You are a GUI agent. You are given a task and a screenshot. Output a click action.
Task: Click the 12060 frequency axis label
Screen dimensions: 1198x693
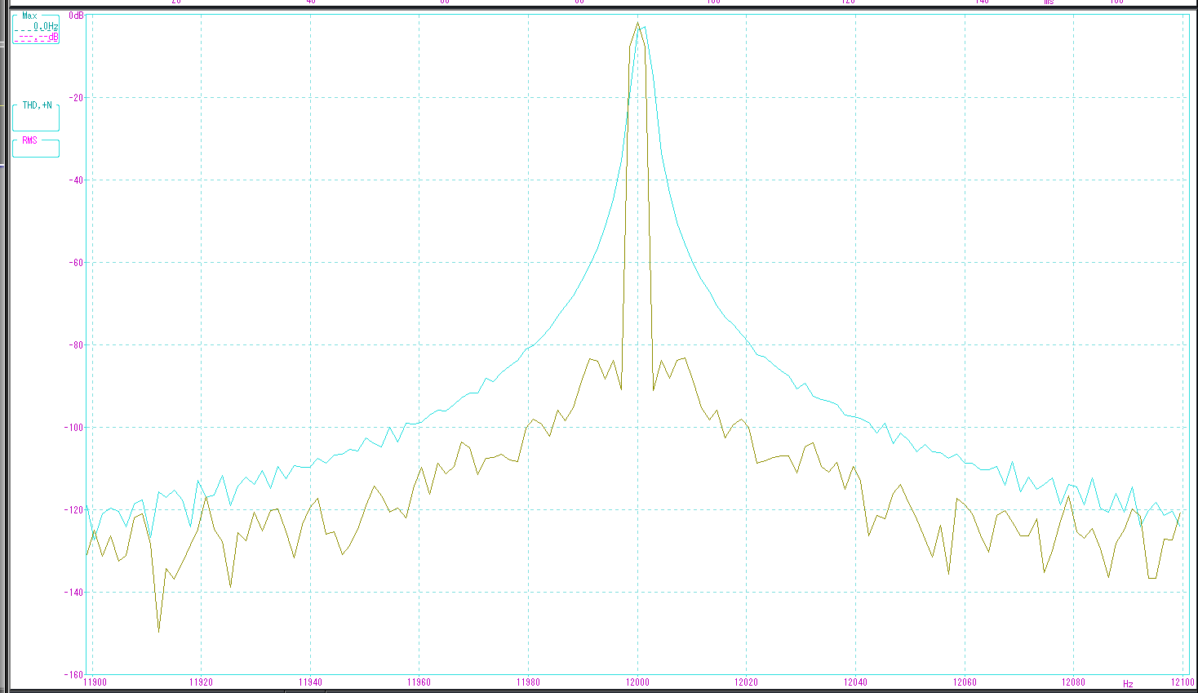pyautogui.click(x=965, y=682)
